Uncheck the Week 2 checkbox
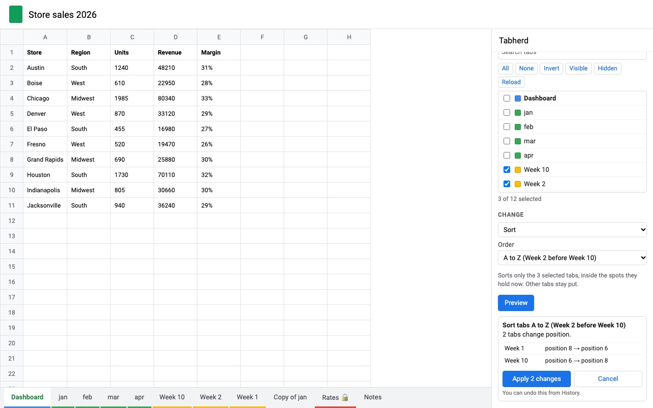 507,184
